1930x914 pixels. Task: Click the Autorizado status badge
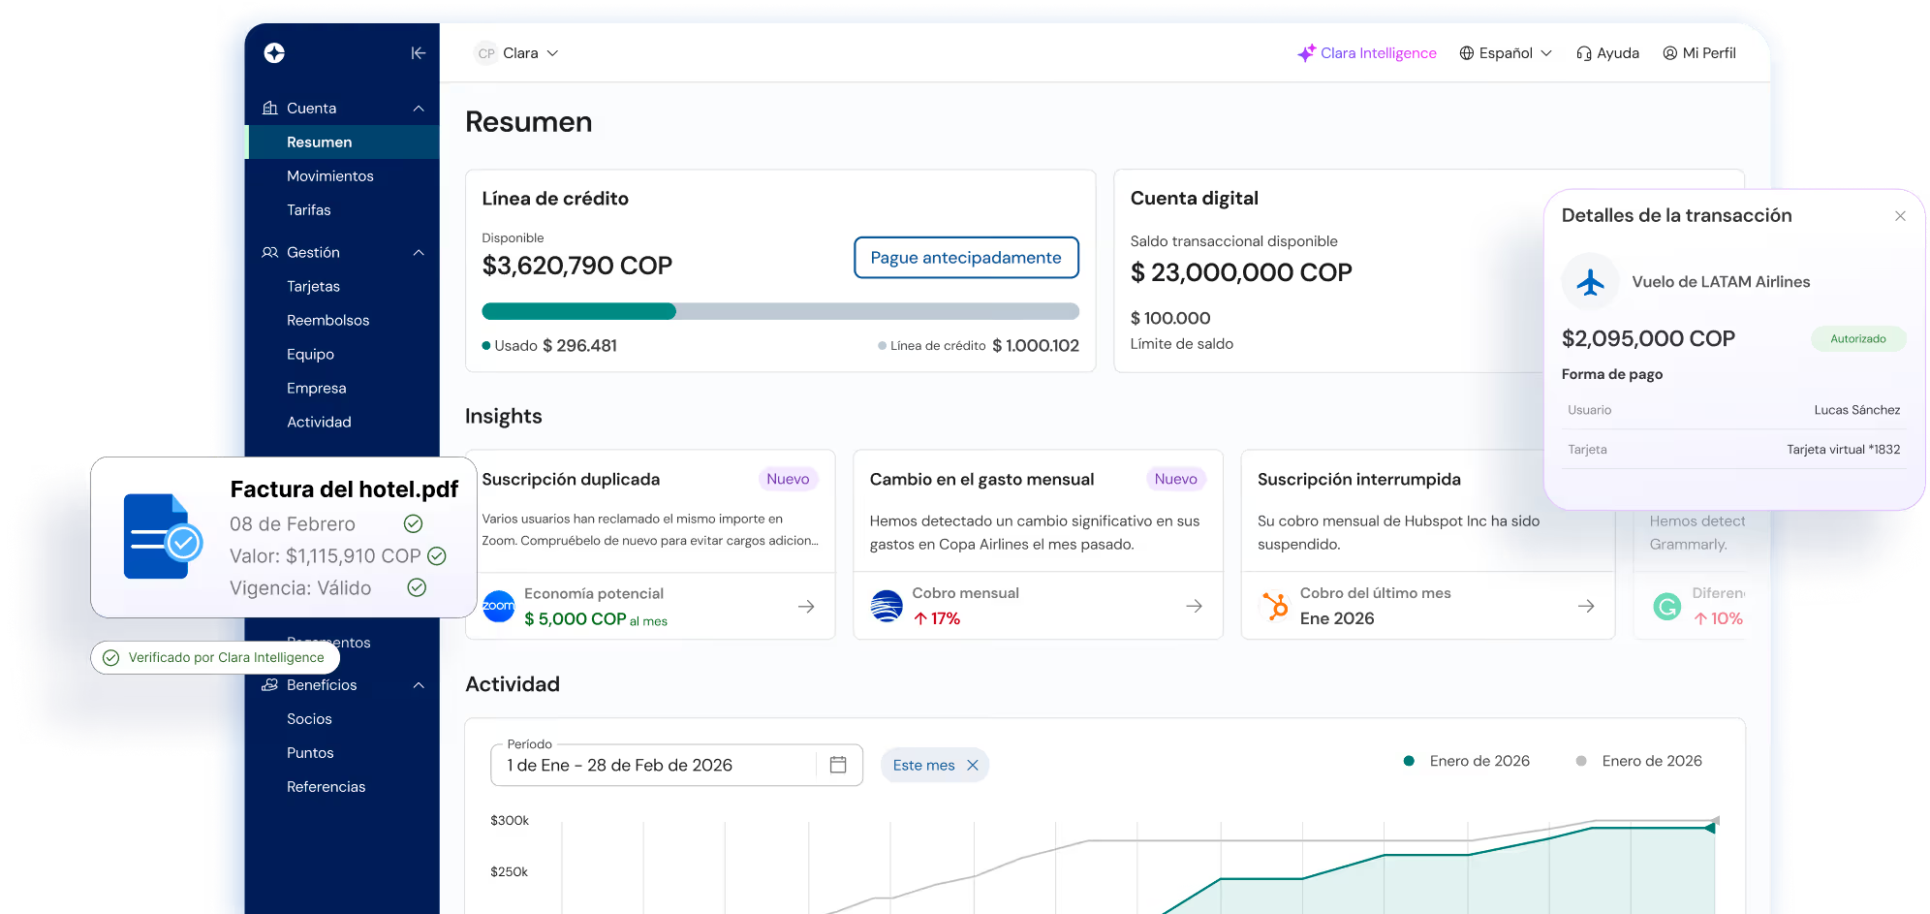[1858, 339]
